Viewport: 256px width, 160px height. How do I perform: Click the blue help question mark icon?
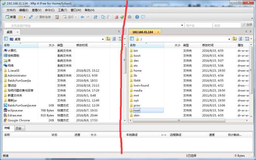tap(137, 17)
